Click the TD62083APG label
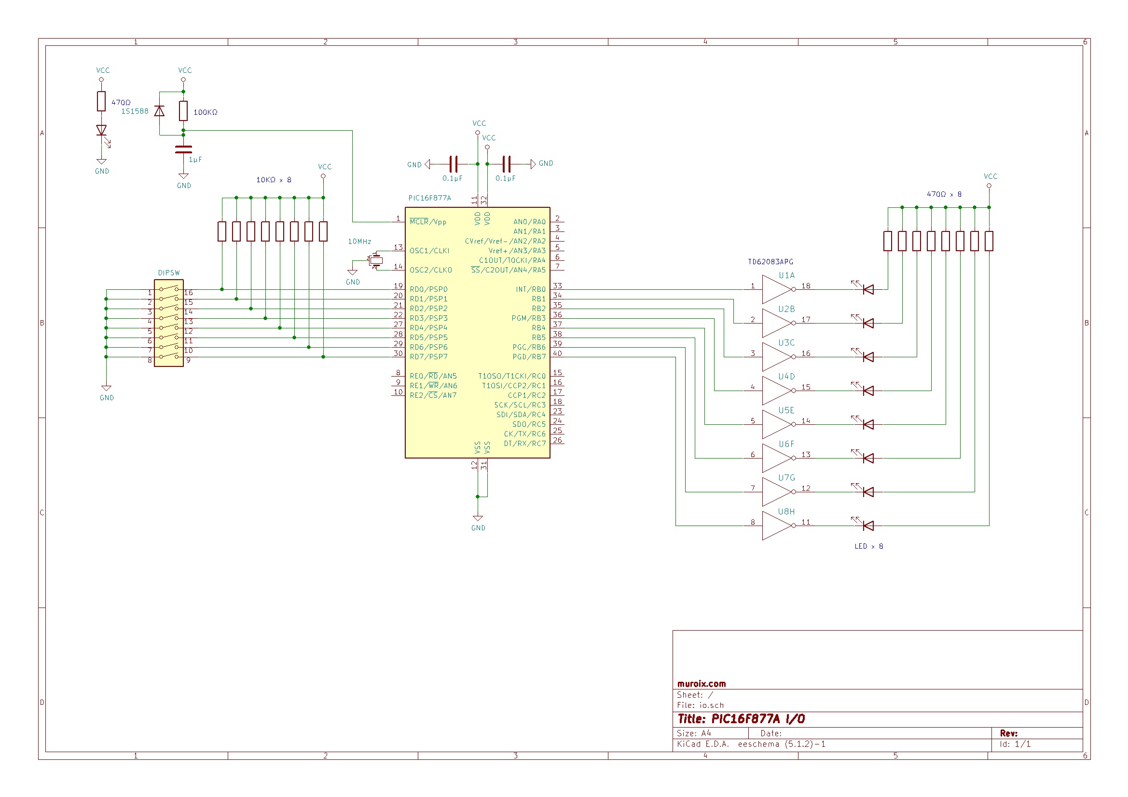 (770, 262)
